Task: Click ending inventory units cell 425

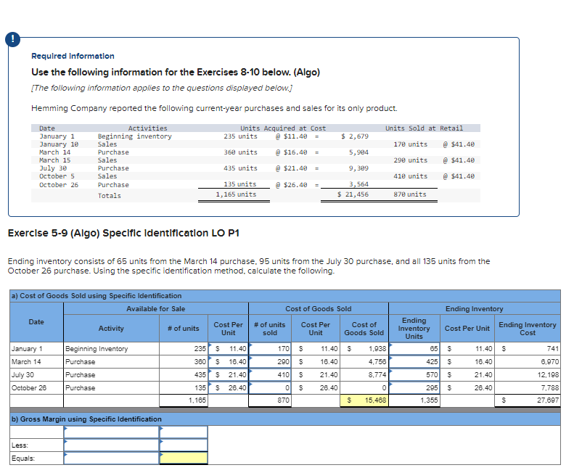Action: click(x=414, y=362)
